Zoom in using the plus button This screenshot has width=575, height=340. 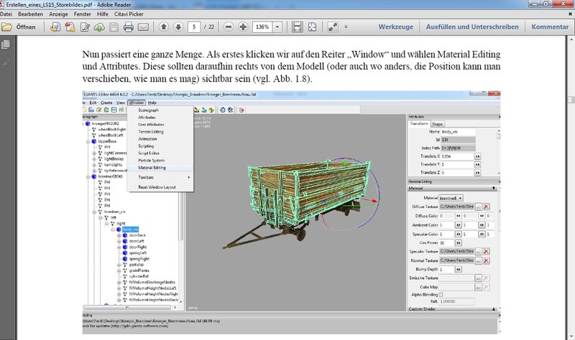coord(243,27)
